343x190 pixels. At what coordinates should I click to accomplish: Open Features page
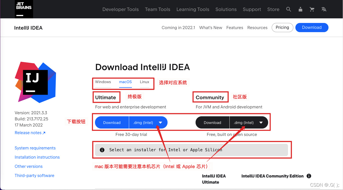(235, 28)
